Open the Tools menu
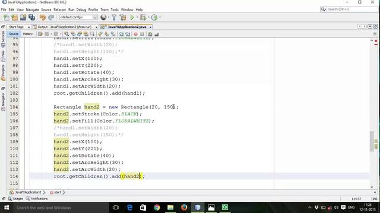The height and width of the screenshot is (213, 380). point(115,9)
